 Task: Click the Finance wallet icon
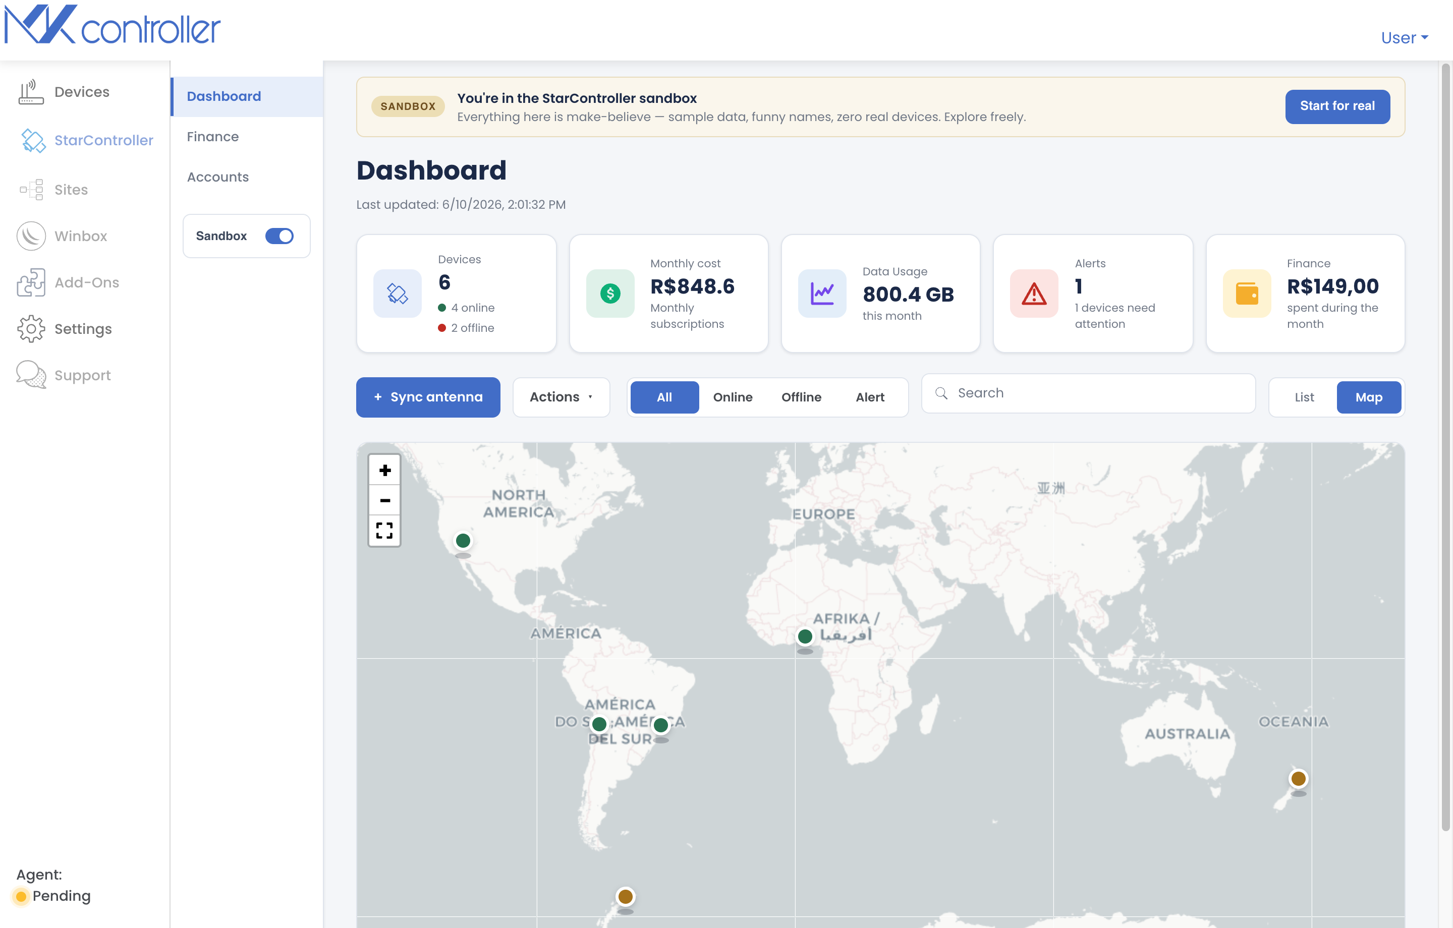click(x=1247, y=294)
